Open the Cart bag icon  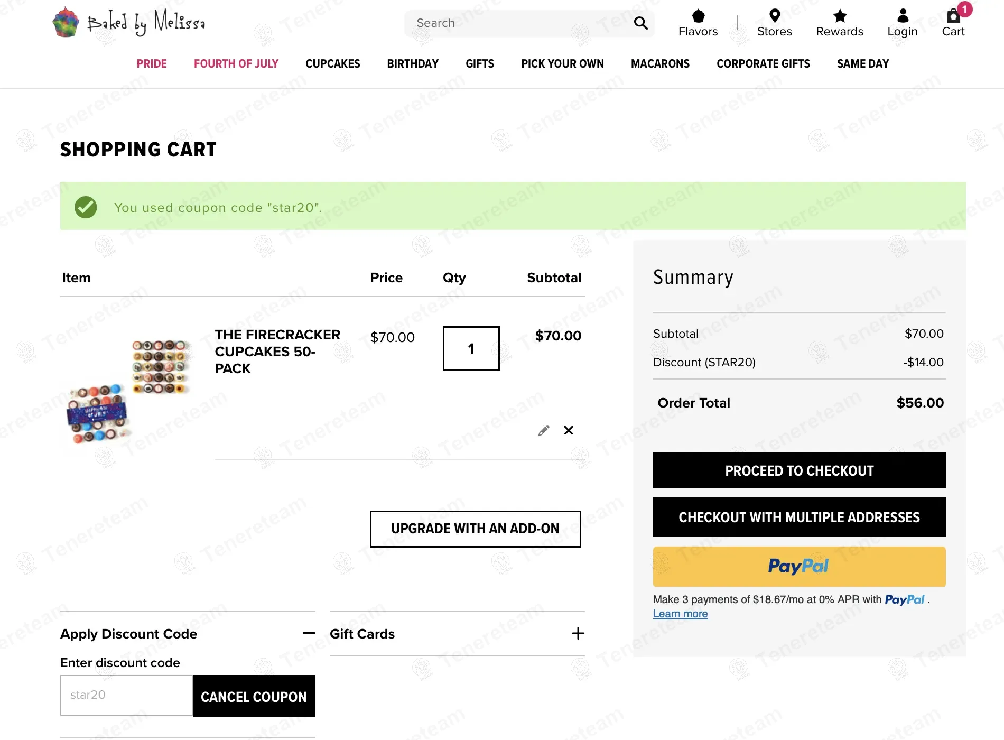click(953, 16)
